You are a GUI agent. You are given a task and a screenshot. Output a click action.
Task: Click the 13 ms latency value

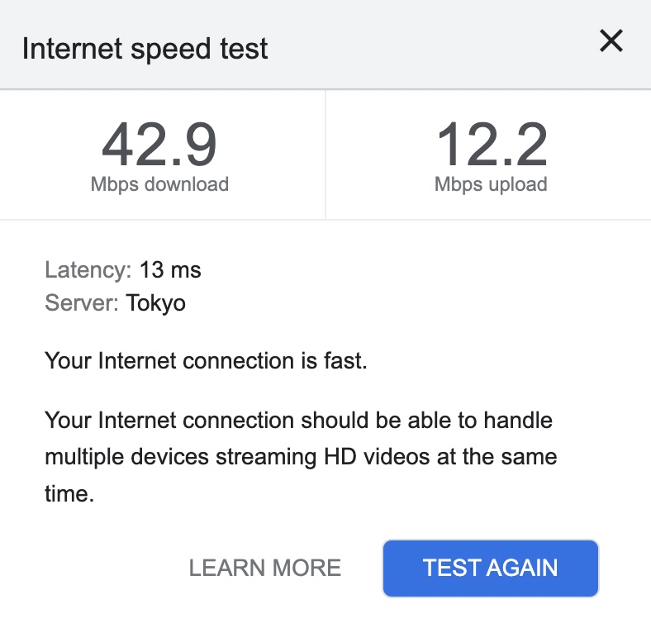pyautogui.click(x=170, y=270)
